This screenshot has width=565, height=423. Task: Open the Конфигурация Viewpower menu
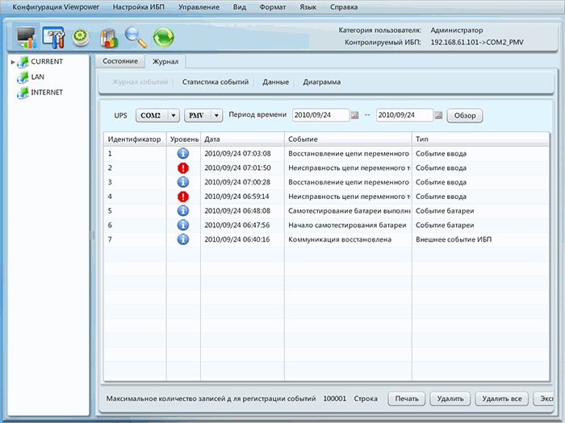pyautogui.click(x=56, y=7)
